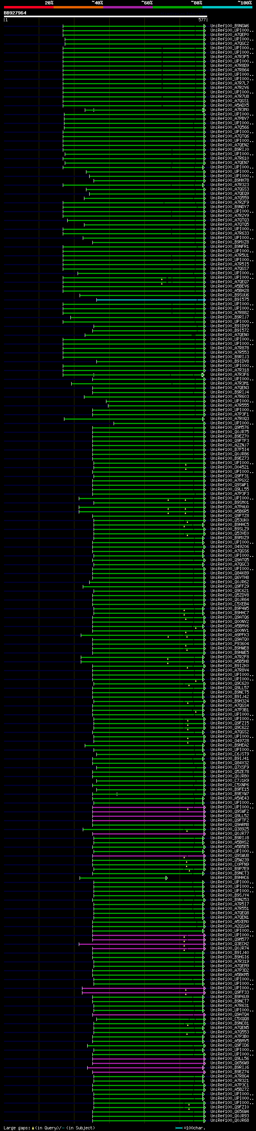Click UniRef100_B9HH78 label
The image size is (256, 1131).
[x=230, y=181]
